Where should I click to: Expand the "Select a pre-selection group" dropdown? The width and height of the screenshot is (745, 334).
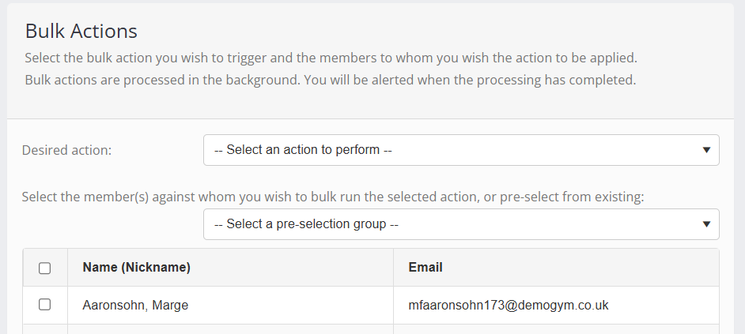click(x=460, y=224)
